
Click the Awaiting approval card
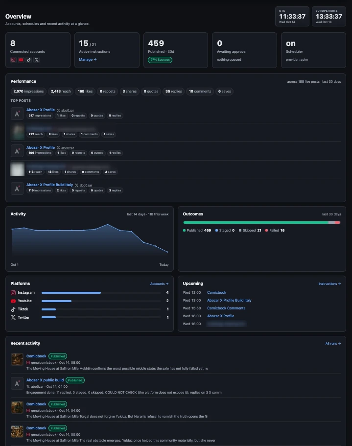[x=244, y=50]
